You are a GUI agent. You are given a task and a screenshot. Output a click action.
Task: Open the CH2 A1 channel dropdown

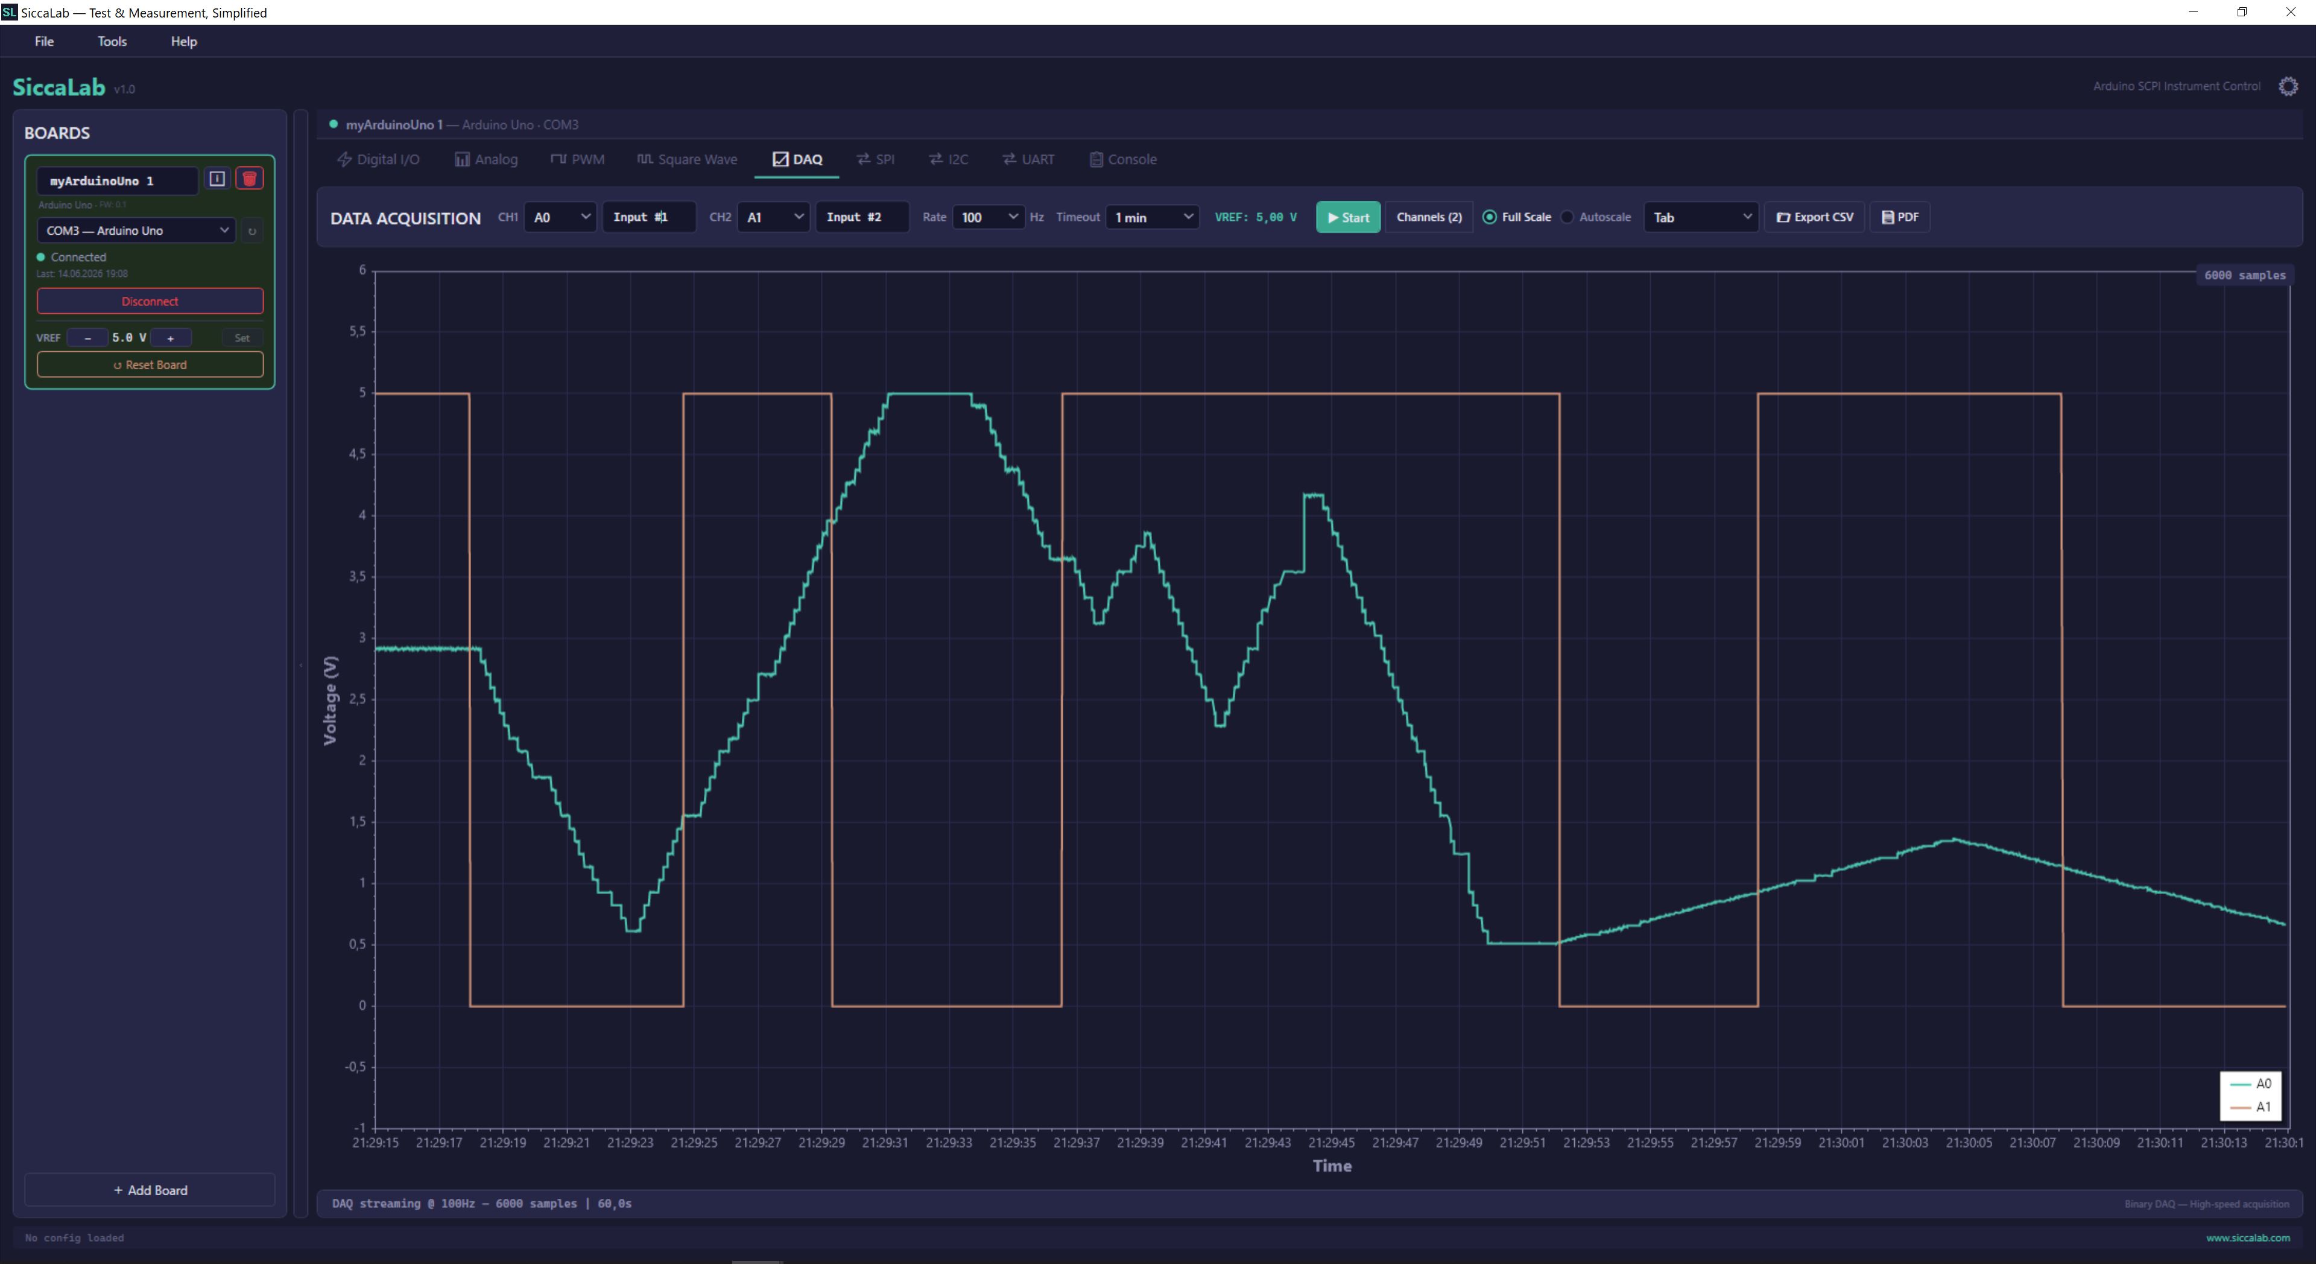click(x=773, y=217)
